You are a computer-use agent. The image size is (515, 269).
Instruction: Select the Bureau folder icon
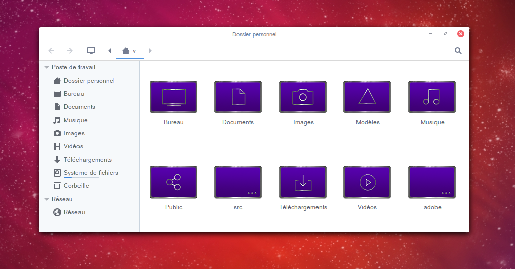coord(174,97)
